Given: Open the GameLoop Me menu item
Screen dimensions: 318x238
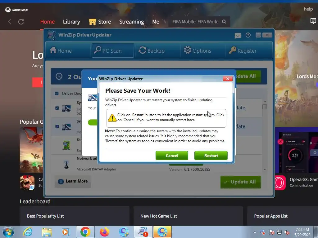Looking at the screenshot, I should [x=156, y=22].
